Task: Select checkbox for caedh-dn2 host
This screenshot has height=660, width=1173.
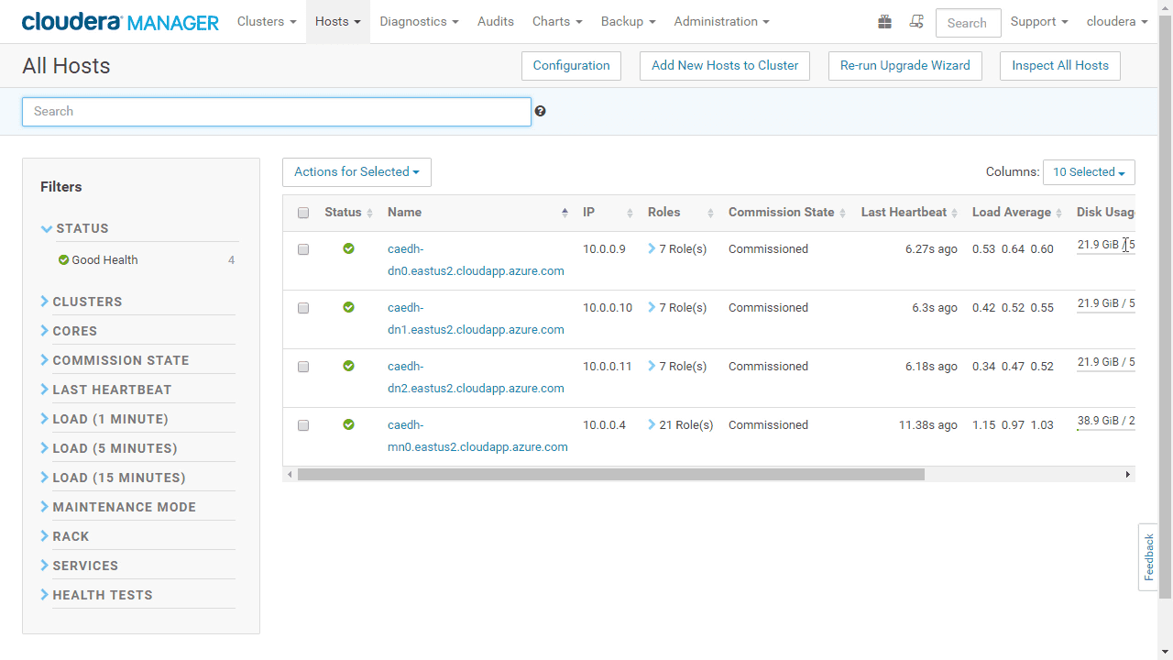Action: (x=303, y=367)
